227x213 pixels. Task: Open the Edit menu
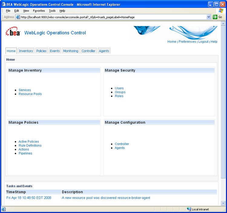[17, 11]
